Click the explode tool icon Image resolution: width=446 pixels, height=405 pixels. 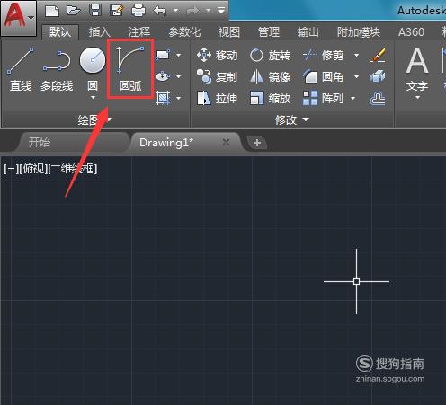pyautogui.click(x=378, y=76)
